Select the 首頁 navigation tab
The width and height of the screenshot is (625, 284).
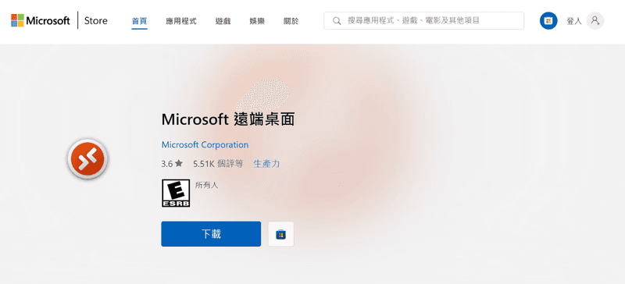click(x=140, y=21)
